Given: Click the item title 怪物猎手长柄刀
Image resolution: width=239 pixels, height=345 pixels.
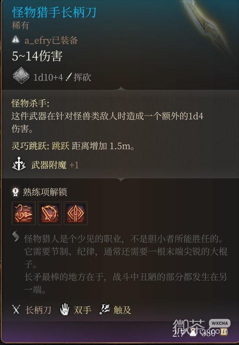Looking at the screenshot, I should [x=54, y=12].
